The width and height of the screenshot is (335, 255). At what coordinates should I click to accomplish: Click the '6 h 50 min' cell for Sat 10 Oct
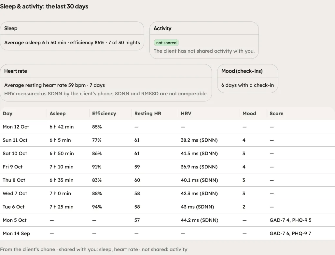(62, 154)
